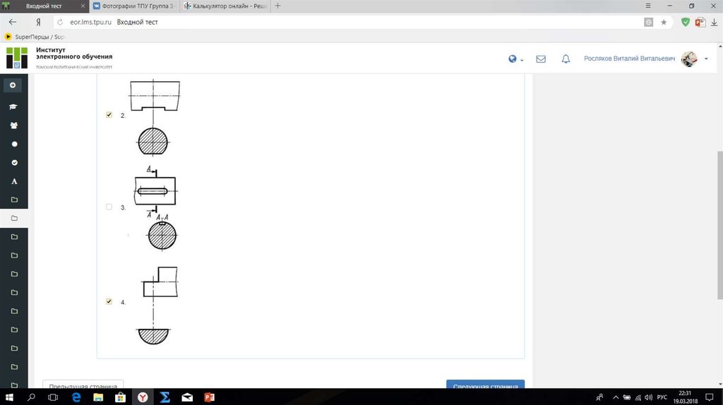The width and height of the screenshot is (723, 405).
Task: Uncheck the checkbox for answer 4
Action: (109, 301)
